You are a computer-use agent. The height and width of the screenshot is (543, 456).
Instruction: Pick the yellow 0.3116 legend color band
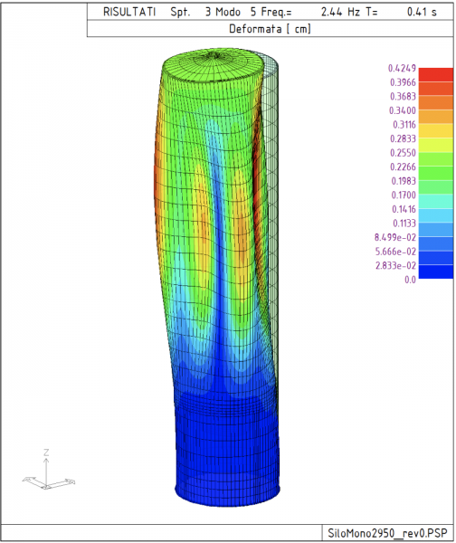tap(435, 131)
